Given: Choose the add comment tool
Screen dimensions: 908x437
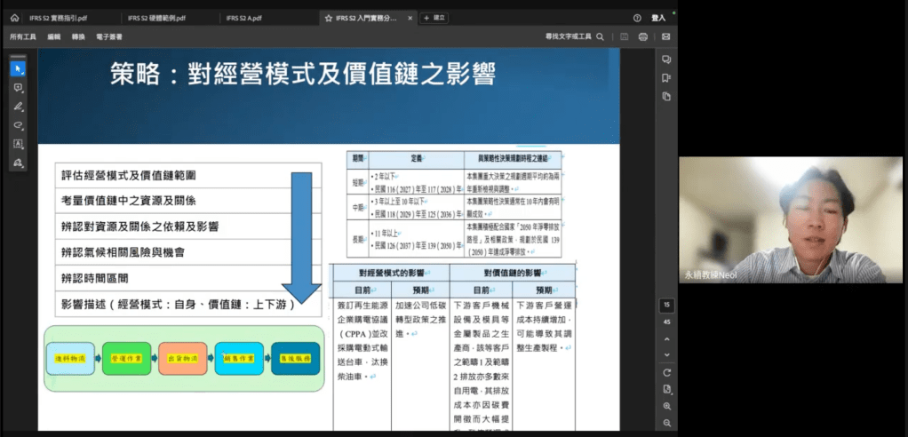Looking at the screenshot, I should [18, 88].
